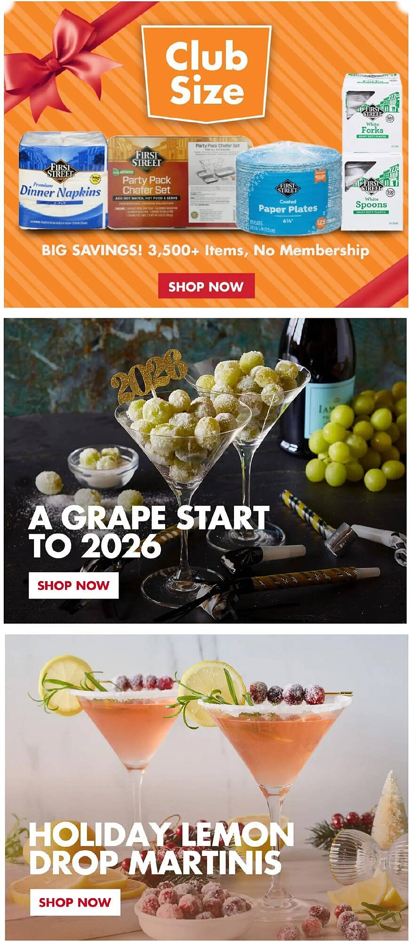Click the Party Pack Chafer Set back label
Viewport: 410px width, 942px height.
(219, 182)
